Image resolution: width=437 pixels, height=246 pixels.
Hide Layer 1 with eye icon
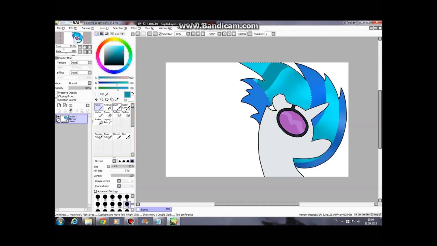[x=58, y=117]
